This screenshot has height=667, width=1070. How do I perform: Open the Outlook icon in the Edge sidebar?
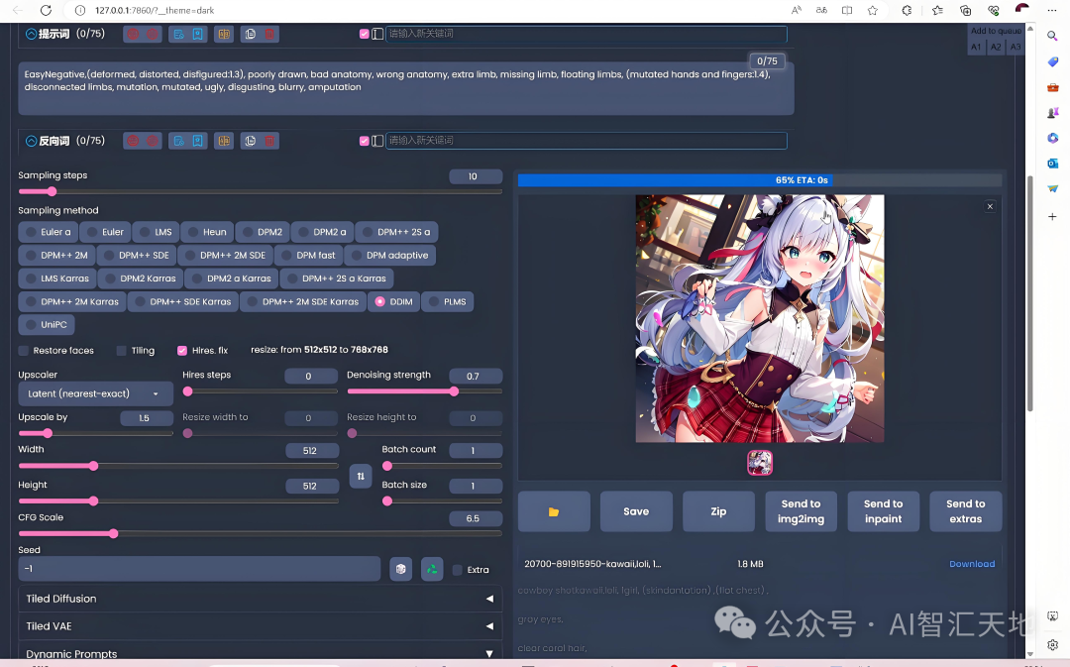point(1052,164)
